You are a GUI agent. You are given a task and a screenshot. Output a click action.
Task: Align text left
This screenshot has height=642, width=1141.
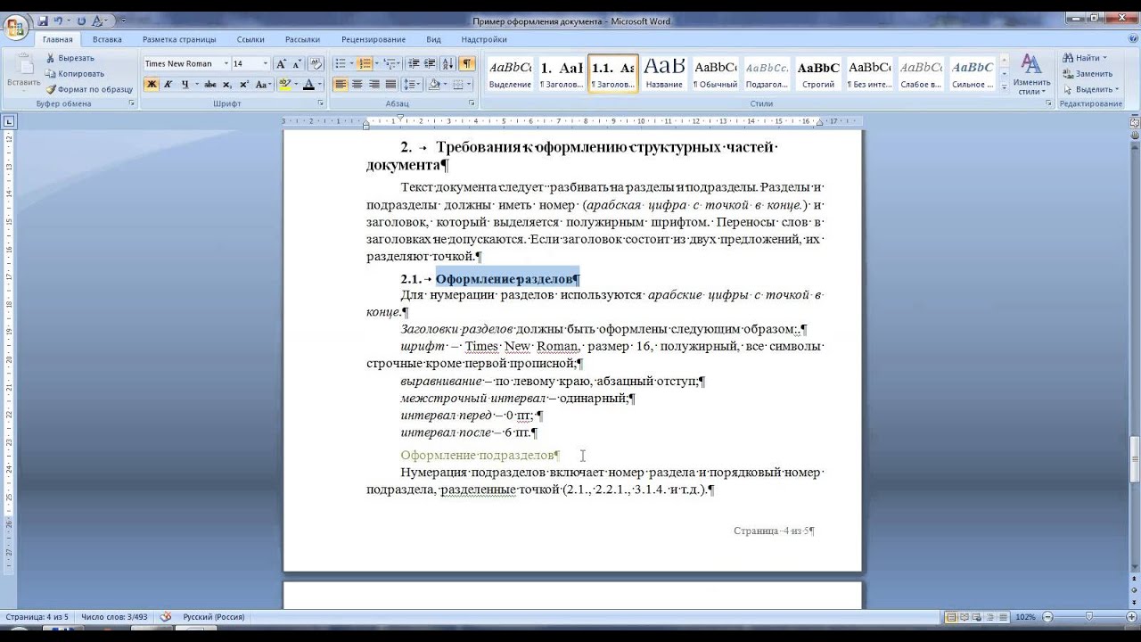point(341,85)
